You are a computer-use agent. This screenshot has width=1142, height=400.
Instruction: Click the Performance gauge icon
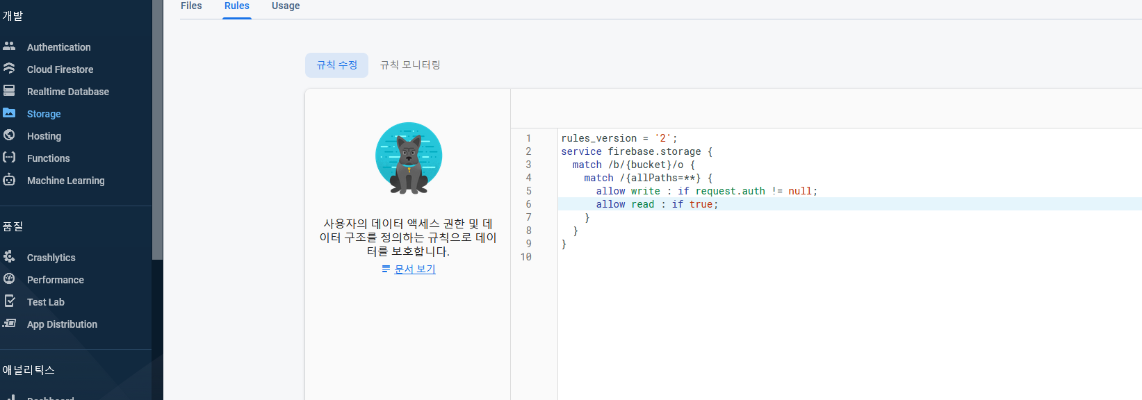pyautogui.click(x=9, y=278)
